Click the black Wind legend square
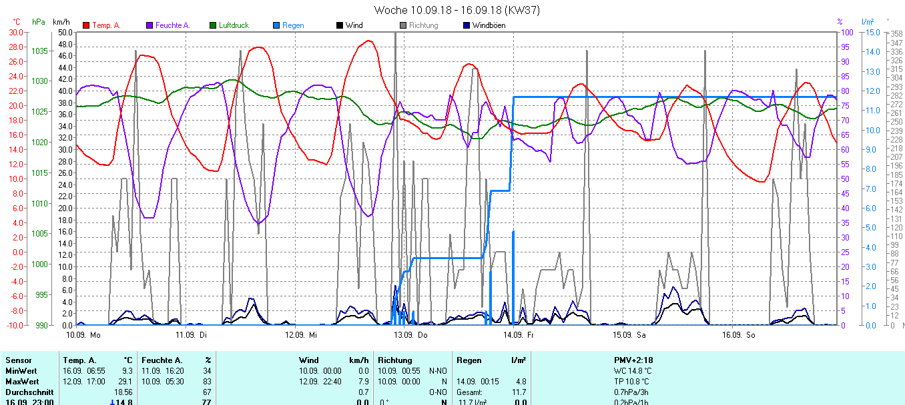The height and width of the screenshot is (405, 905). pyautogui.click(x=340, y=25)
